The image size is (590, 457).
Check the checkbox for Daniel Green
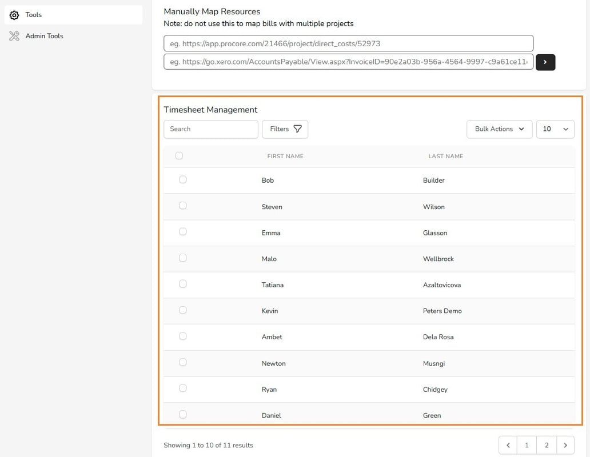click(182, 414)
